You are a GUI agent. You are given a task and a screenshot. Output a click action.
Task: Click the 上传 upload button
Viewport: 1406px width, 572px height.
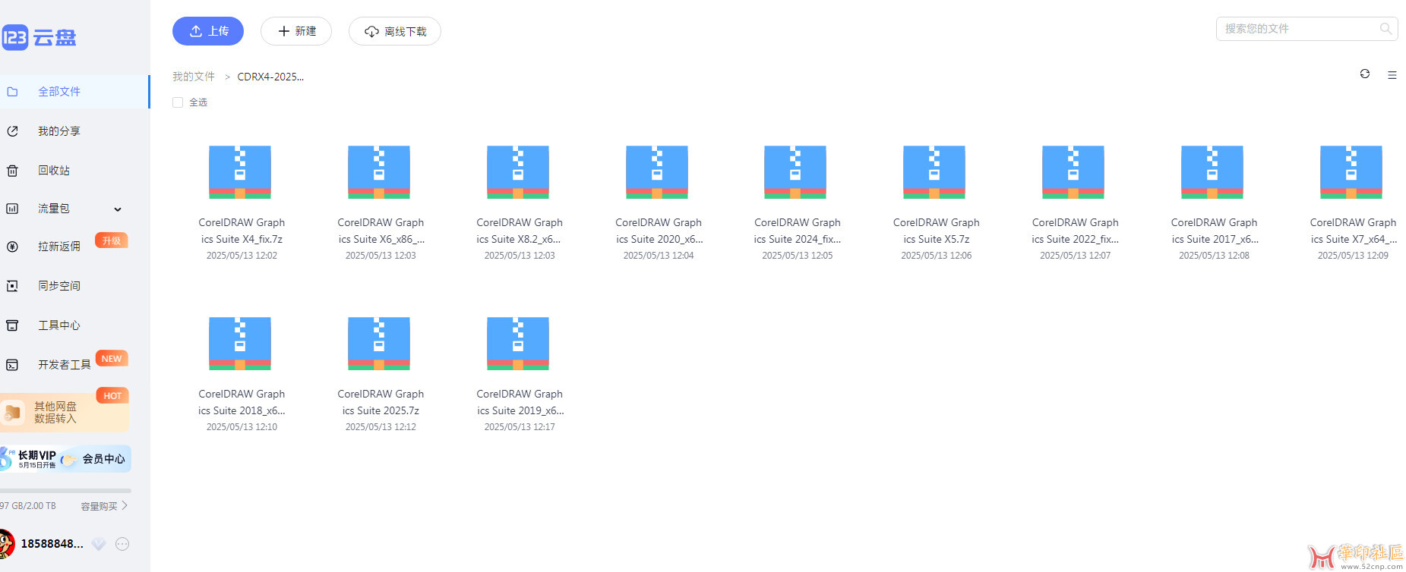(x=208, y=31)
